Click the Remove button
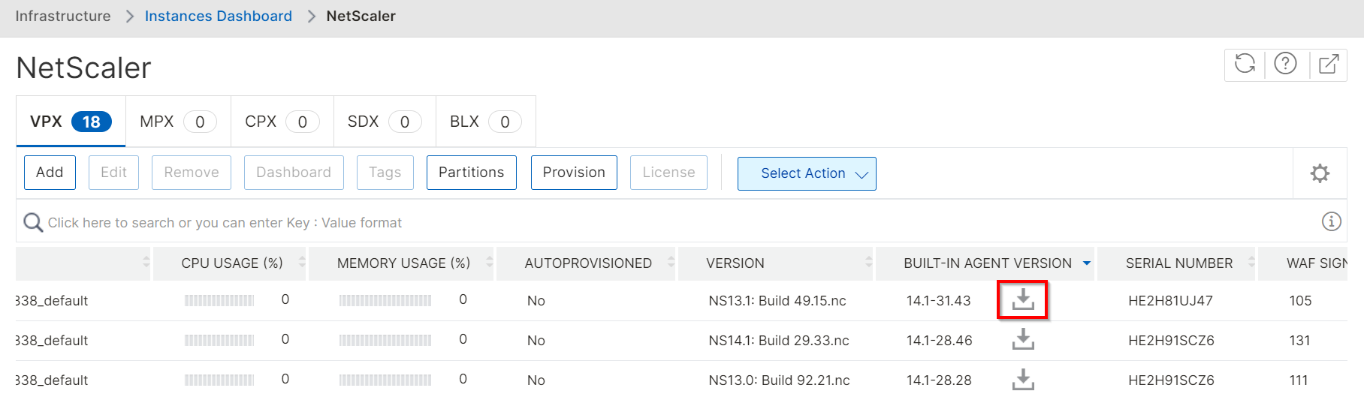 pos(192,173)
